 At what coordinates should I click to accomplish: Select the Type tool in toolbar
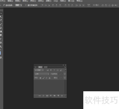1,39
